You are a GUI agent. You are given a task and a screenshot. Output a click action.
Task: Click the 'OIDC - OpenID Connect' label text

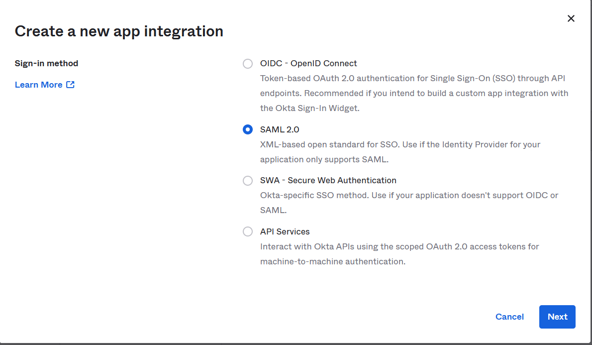click(308, 64)
